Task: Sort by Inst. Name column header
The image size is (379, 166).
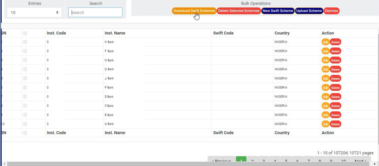Action: coord(115,33)
